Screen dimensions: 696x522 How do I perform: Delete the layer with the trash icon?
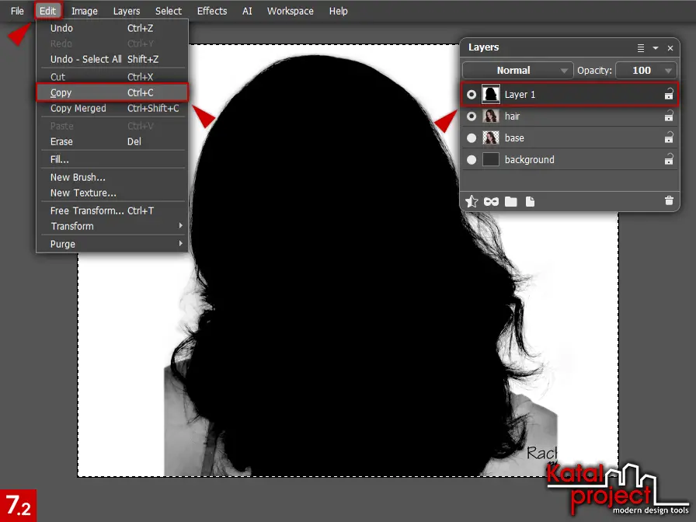click(x=669, y=201)
